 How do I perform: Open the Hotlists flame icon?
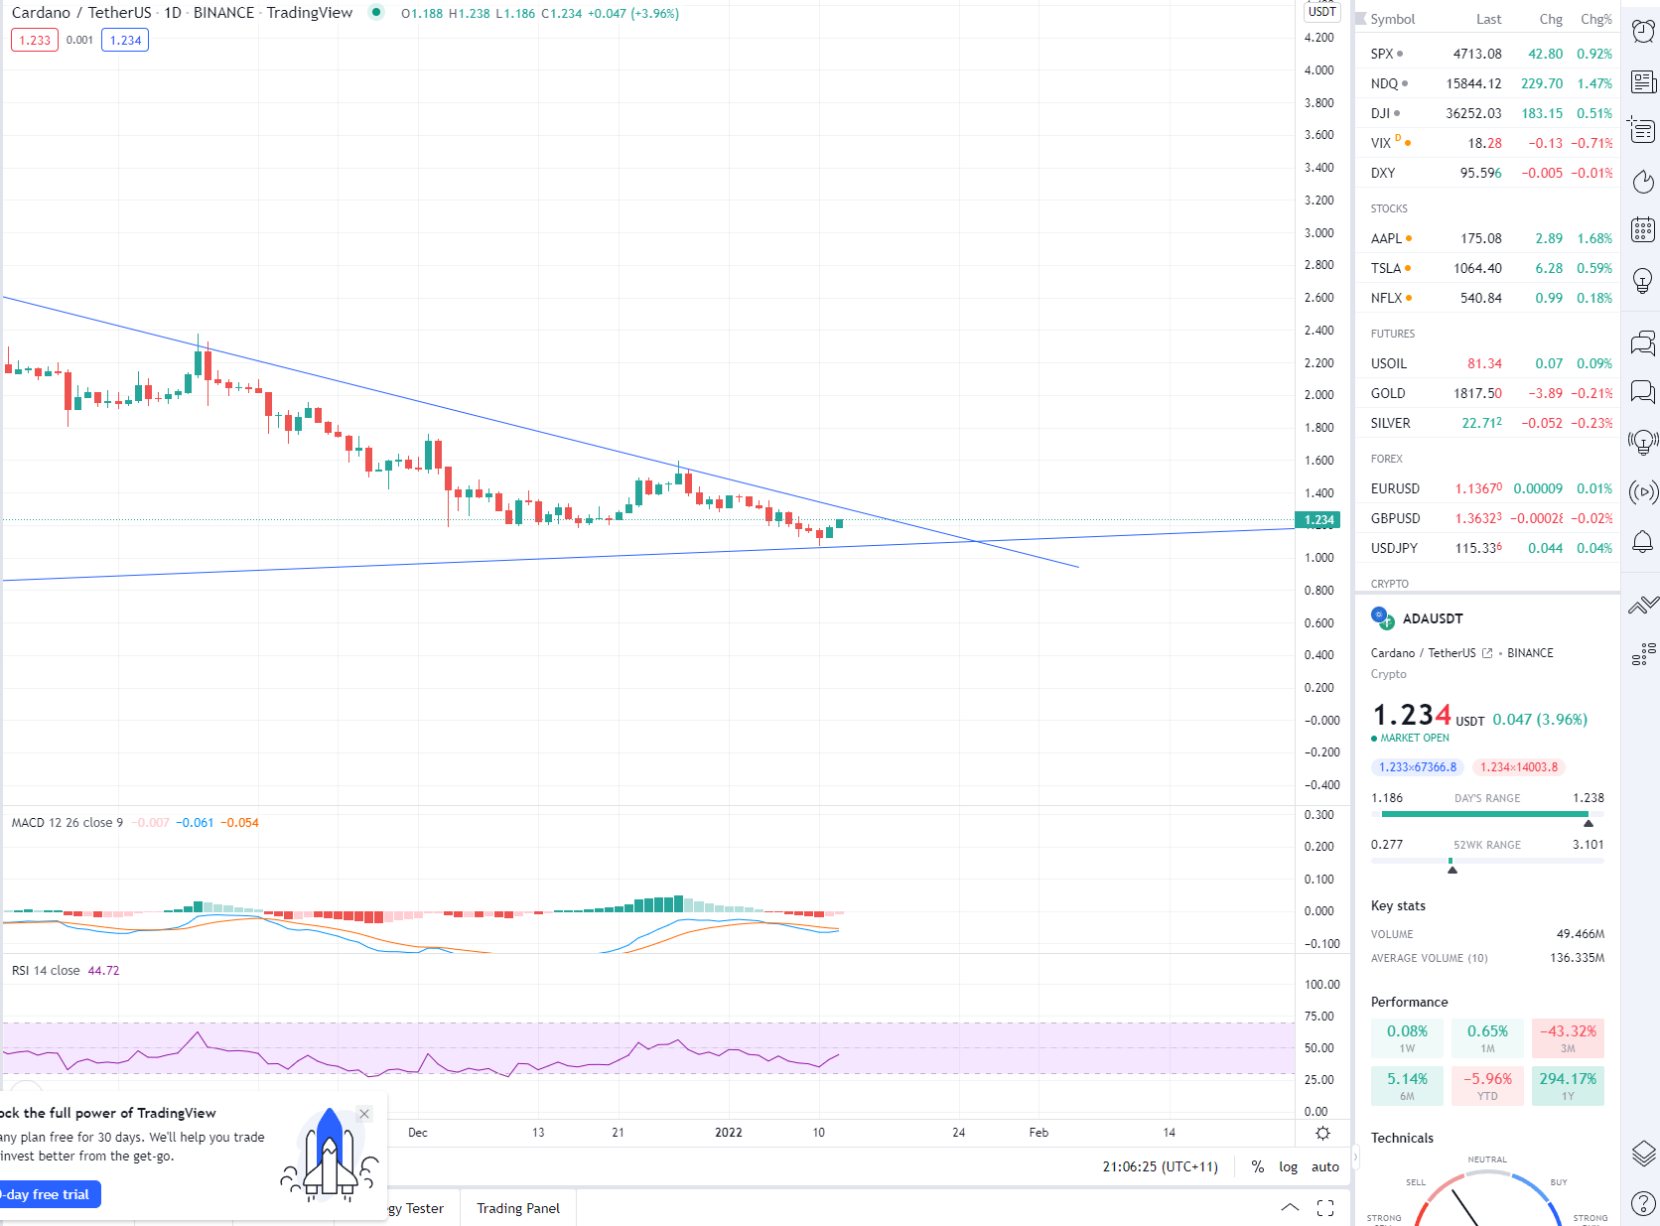pos(1643,181)
